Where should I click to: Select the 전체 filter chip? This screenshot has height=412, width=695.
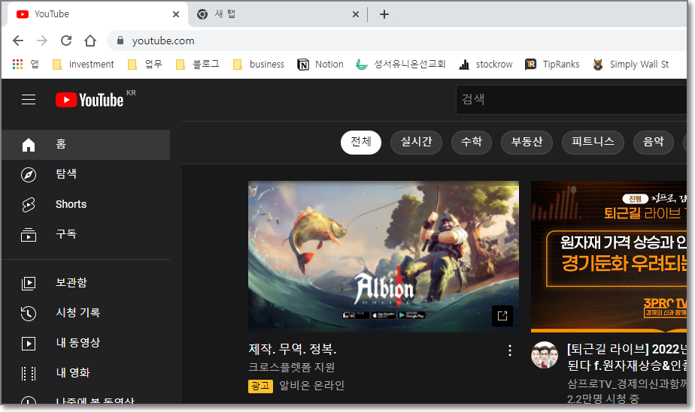361,143
